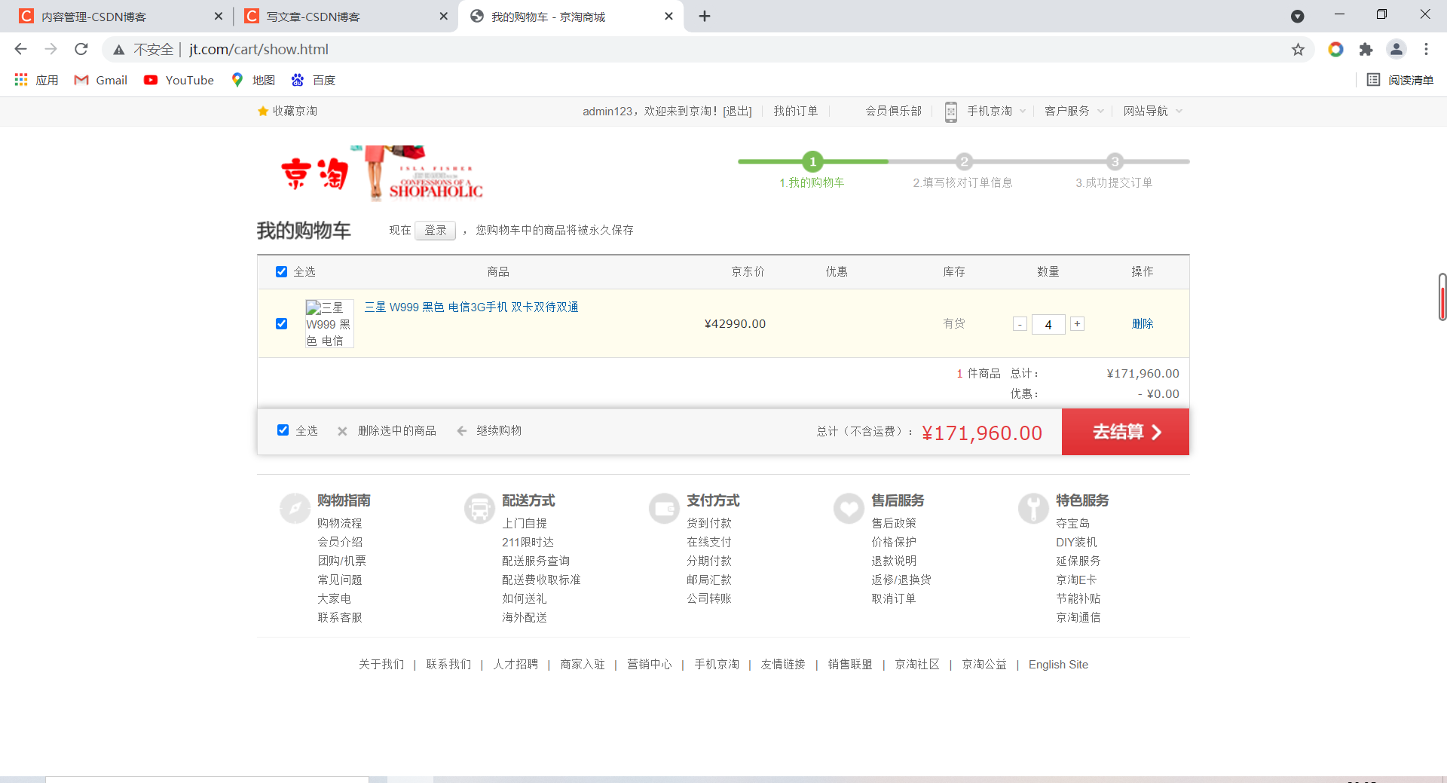This screenshot has width=1447, height=783.
Task: Toggle the header 全选 checkbox
Action: pyautogui.click(x=281, y=271)
